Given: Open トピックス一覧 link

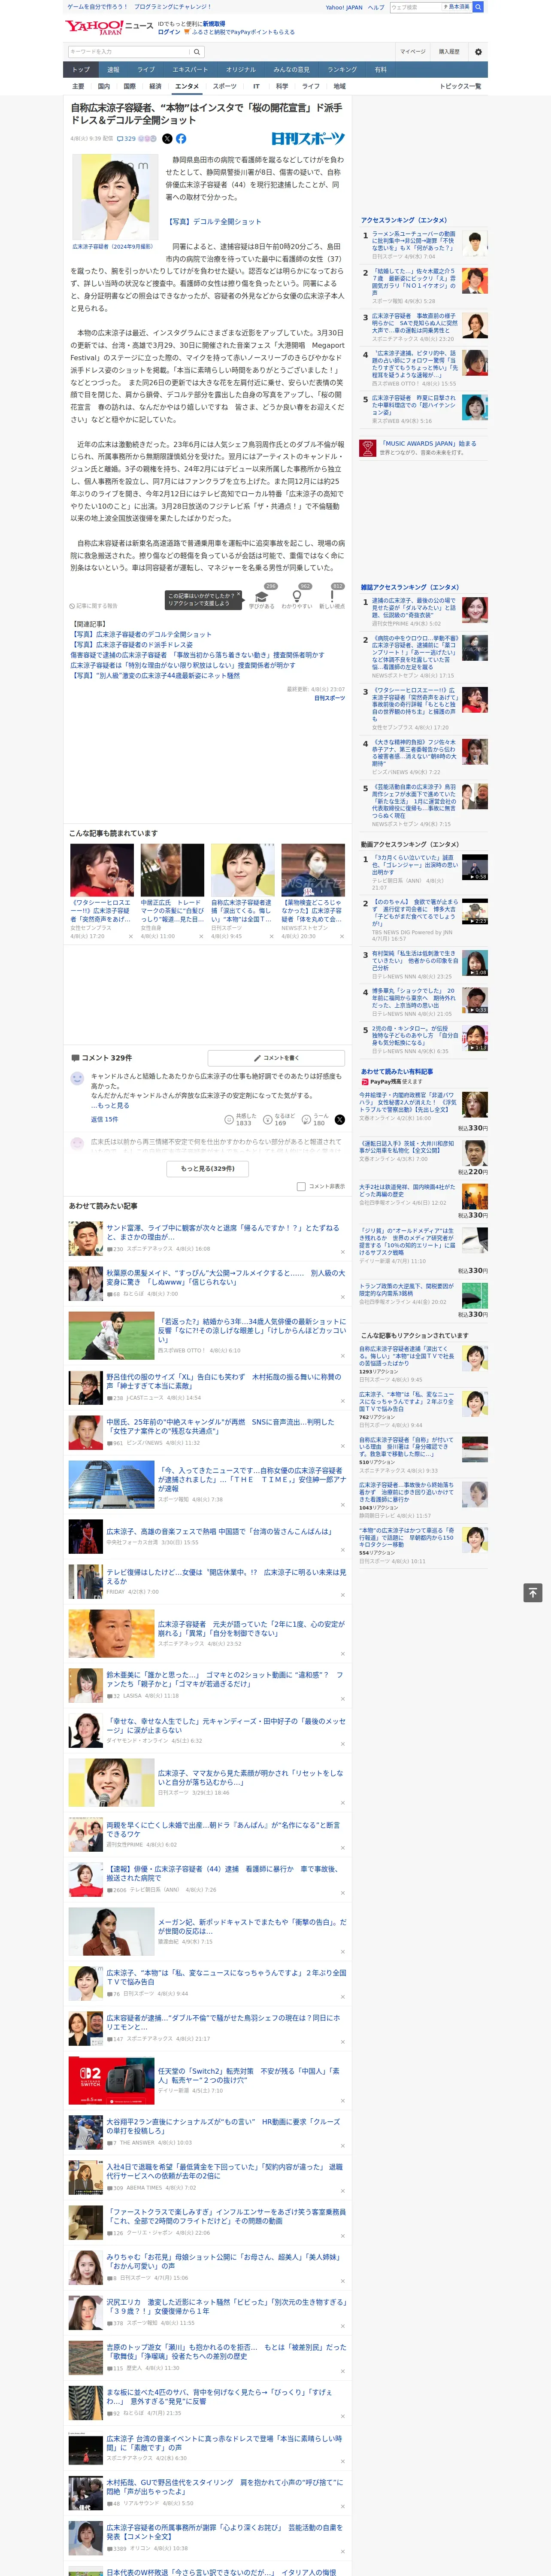Looking at the screenshot, I should 460,86.
